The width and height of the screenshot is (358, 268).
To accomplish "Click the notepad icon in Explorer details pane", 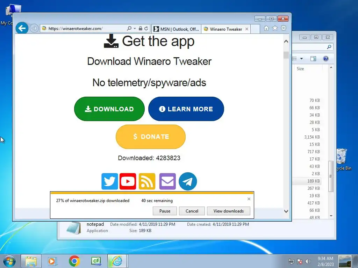I will pos(73,228).
